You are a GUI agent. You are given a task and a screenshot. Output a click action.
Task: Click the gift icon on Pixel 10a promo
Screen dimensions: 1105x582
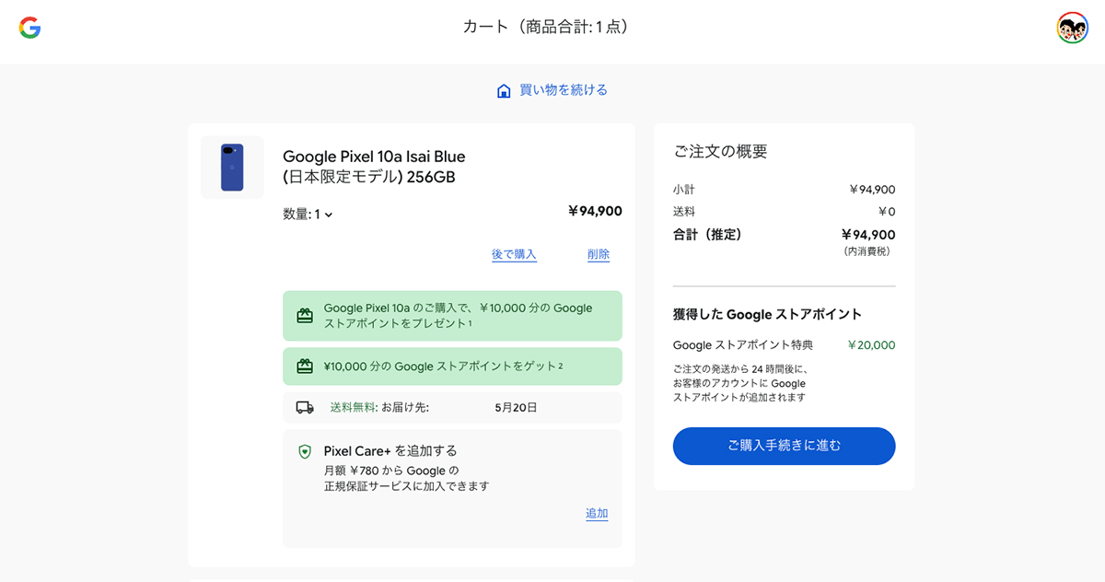pyautogui.click(x=305, y=316)
